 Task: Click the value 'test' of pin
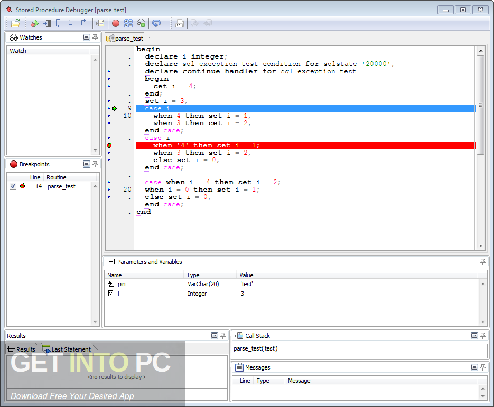(247, 284)
